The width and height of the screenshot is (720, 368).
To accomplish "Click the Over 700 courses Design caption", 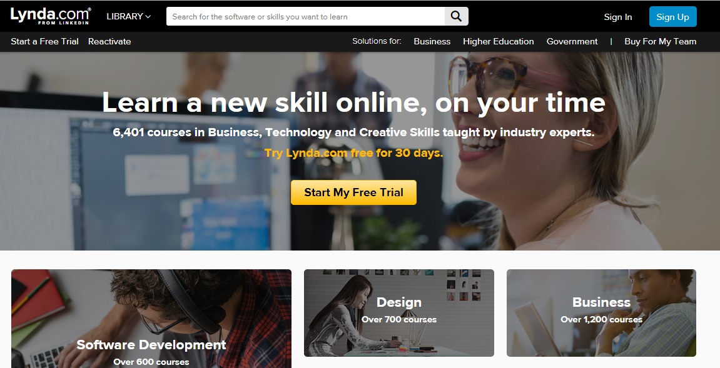I will point(399,319).
